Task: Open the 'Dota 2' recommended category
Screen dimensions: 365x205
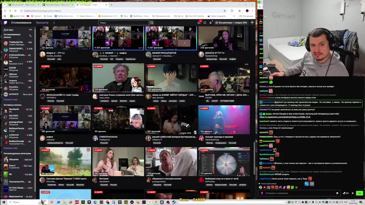Action: (x=18, y=167)
